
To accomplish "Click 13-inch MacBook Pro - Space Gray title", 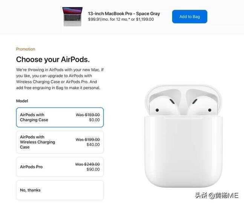I will [x=124, y=14].
